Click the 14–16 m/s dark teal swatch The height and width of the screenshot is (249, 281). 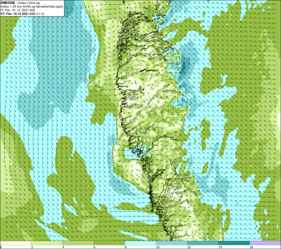click(x=234, y=243)
